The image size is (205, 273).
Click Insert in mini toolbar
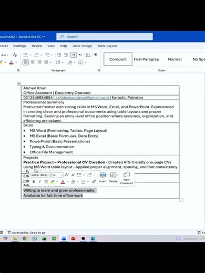[x=102, y=177]
